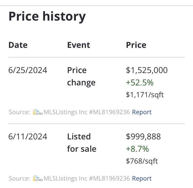
Task: Click the 6/25/2024 date entry
Action: point(28,70)
